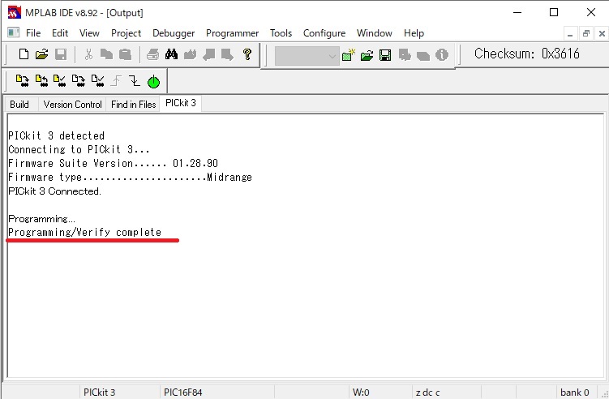This screenshot has height=399, width=609.
Task: Open a file using the yellow folder icon
Action: (x=42, y=54)
